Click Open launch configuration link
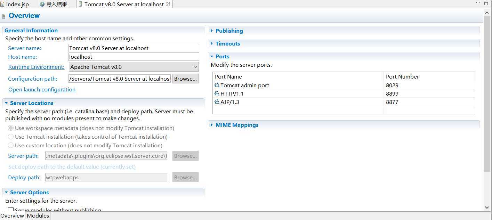Image resolution: width=492 pixels, height=220 pixels. coord(42,89)
